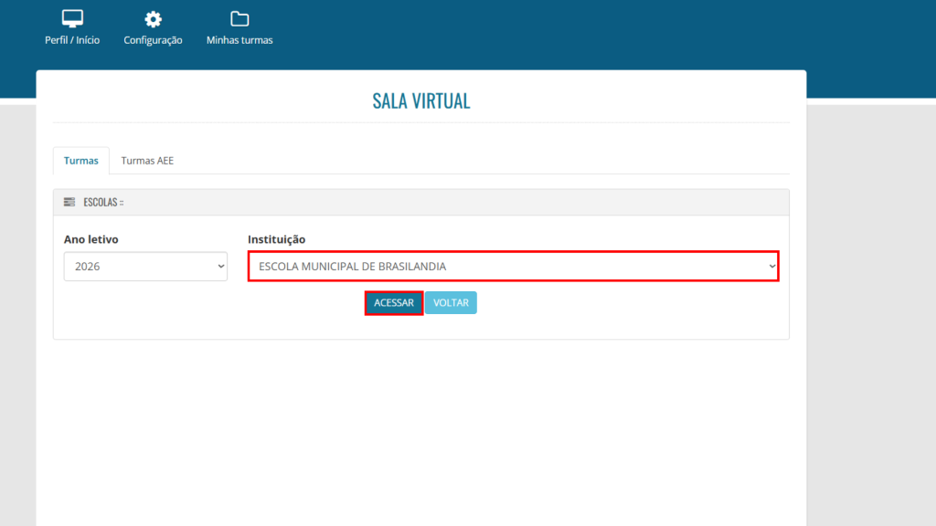Click the SALA VIRTUAL page heading
936x526 pixels.
pos(421,101)
